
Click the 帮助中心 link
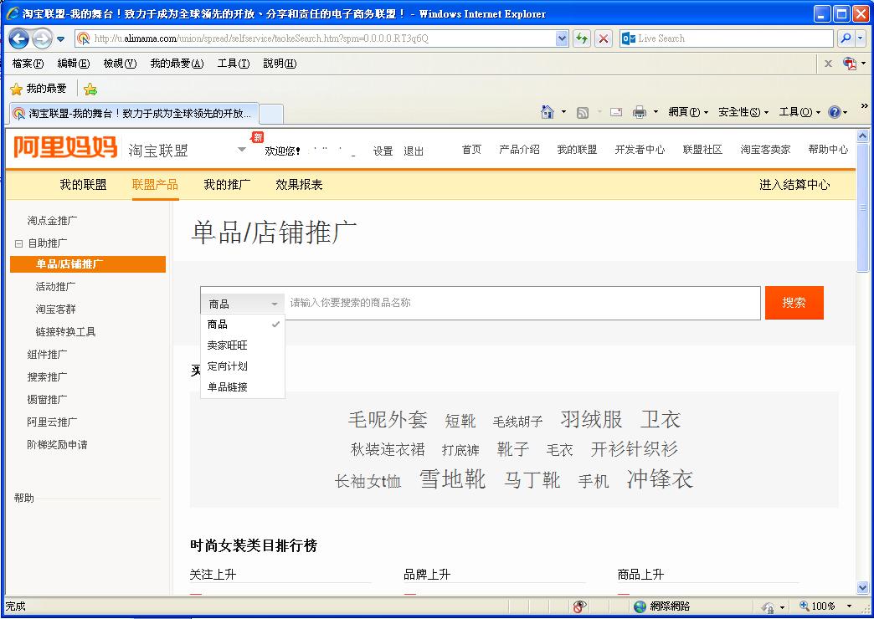pos(828,150)
